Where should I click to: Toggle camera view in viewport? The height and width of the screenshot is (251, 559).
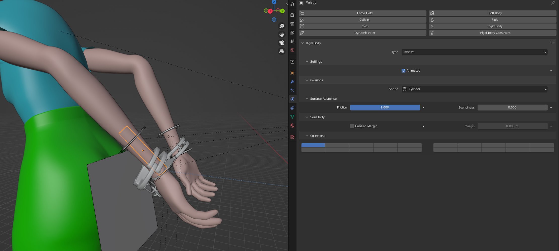pyautogui.click(x=282, y=43)
